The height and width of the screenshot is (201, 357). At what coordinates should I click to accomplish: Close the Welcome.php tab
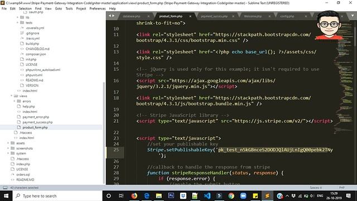[x=269, y=16]
